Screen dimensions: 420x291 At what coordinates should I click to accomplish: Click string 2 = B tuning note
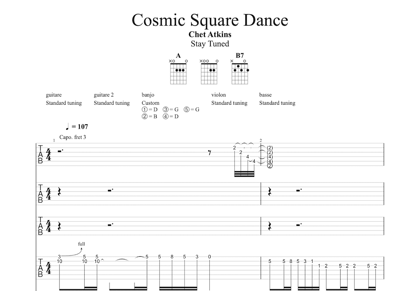click(x=149, y=116)
